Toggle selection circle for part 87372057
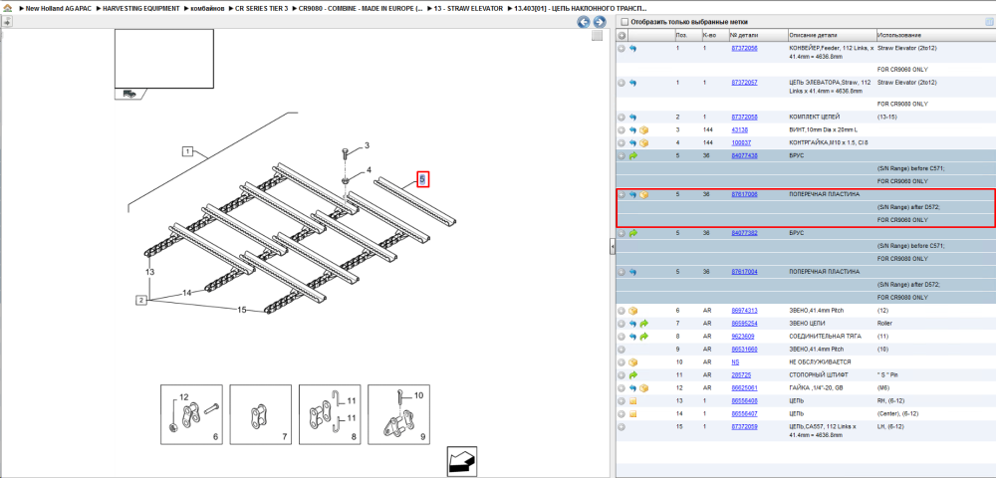Image resolution: width=996 pixels, height=478 pixels. [x=622, y=83]
